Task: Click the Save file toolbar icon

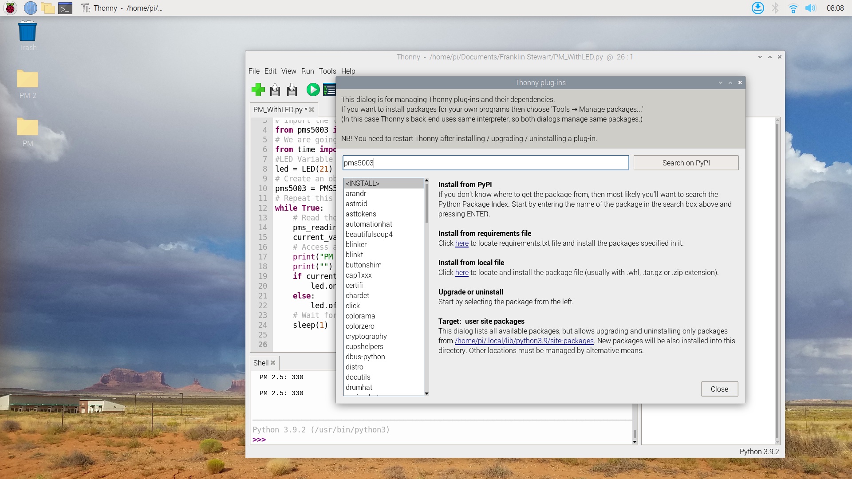Action: [x=292, y=90]
